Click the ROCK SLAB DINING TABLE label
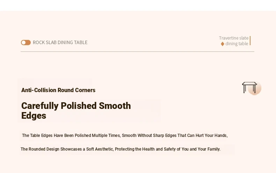Viewport: 276px width, 173px height. (60, 42)
